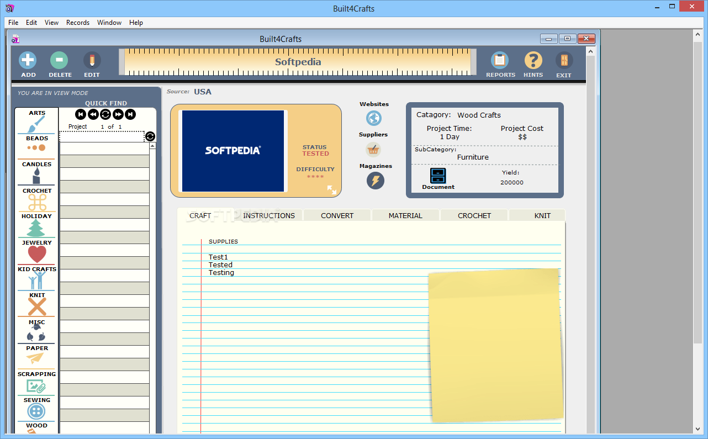Select the ARTS paintbrush category

[36, 125]
